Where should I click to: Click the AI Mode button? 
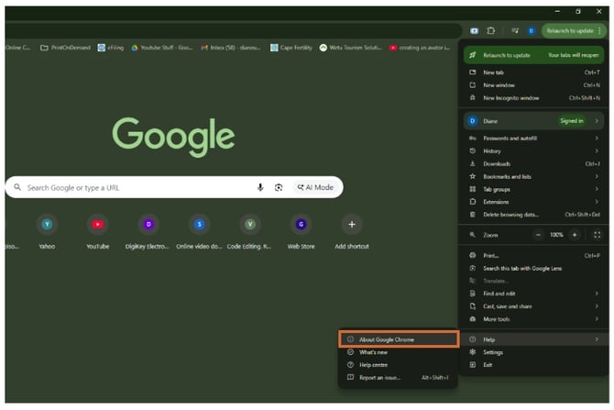tap(315, 187)
